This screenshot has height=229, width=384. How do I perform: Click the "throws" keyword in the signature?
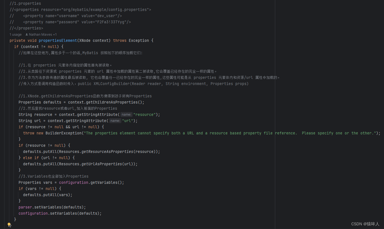point(120,40)
